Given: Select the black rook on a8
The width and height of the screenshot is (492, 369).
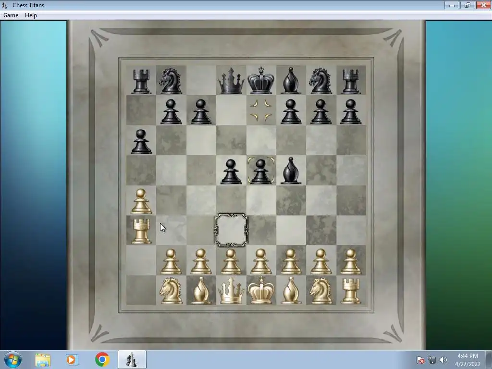Looking at the screenshot, I should [x=141, y=81].
